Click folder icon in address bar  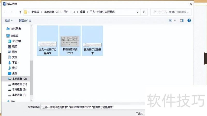coord(25,12)
